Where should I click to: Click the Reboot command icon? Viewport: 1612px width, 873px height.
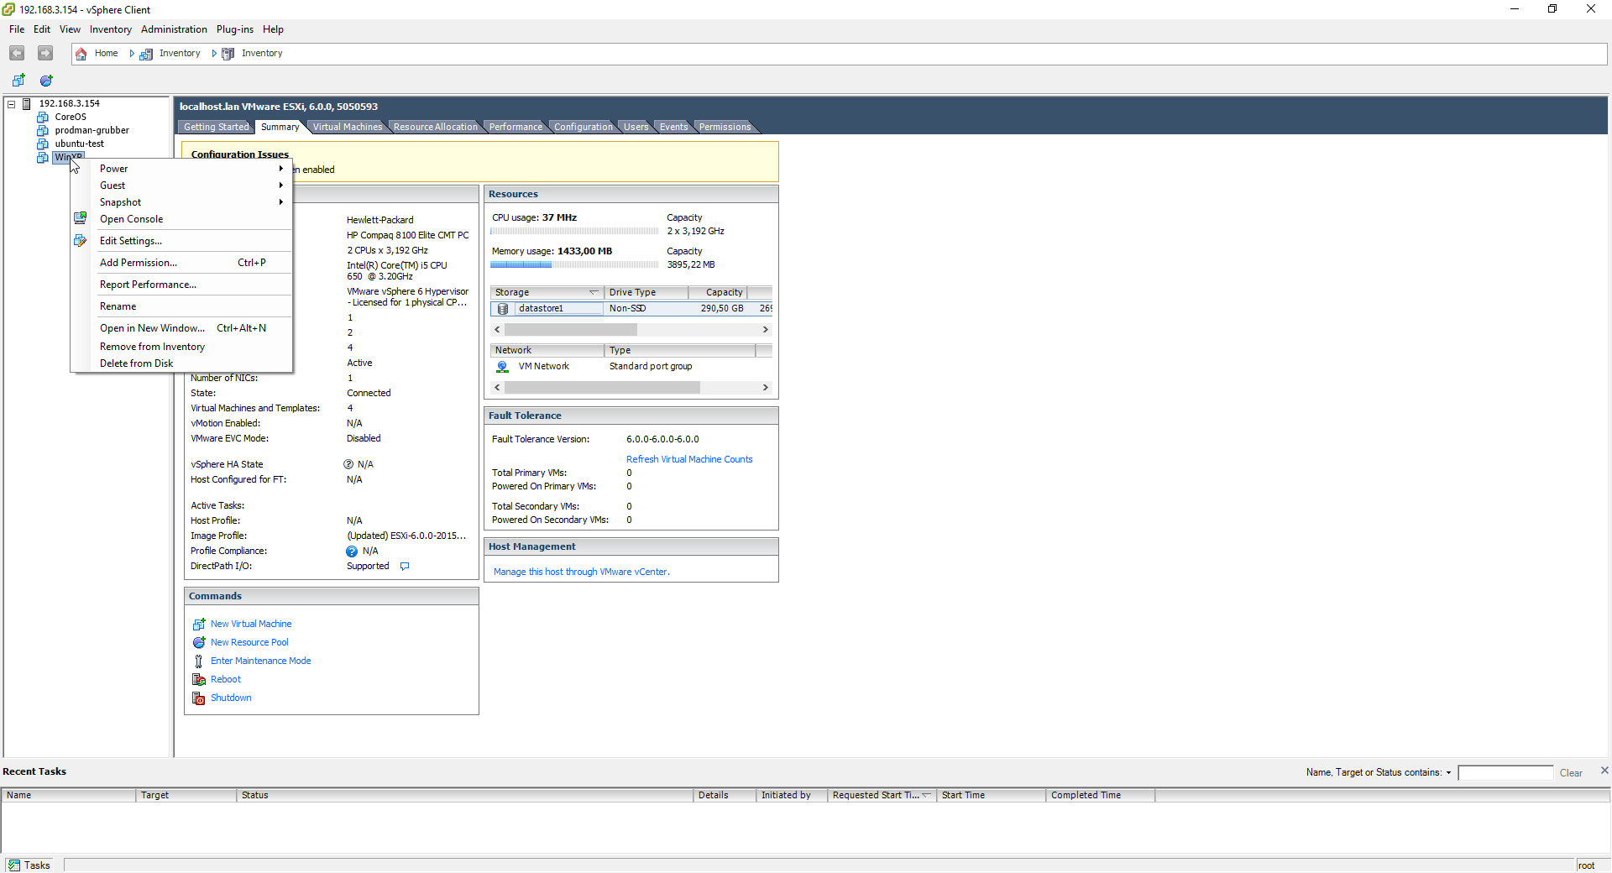click(x=199, y=680)
